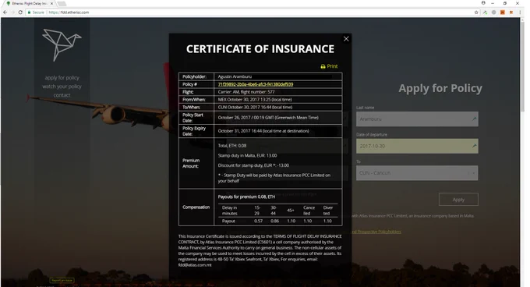530x287 pixels.
Task: Click the arrow icon in Last name field
Action: 474,119
